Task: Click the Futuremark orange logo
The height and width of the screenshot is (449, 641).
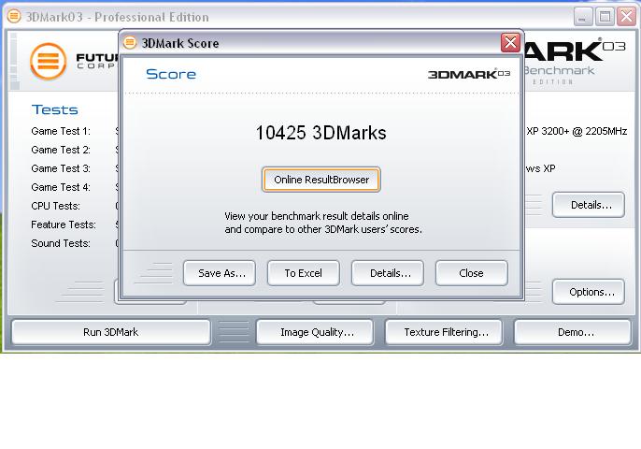Action: tap(49, 62)
